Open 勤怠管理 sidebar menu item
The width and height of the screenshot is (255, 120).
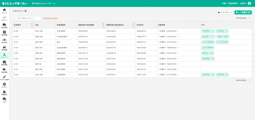(x=4, y=63)
